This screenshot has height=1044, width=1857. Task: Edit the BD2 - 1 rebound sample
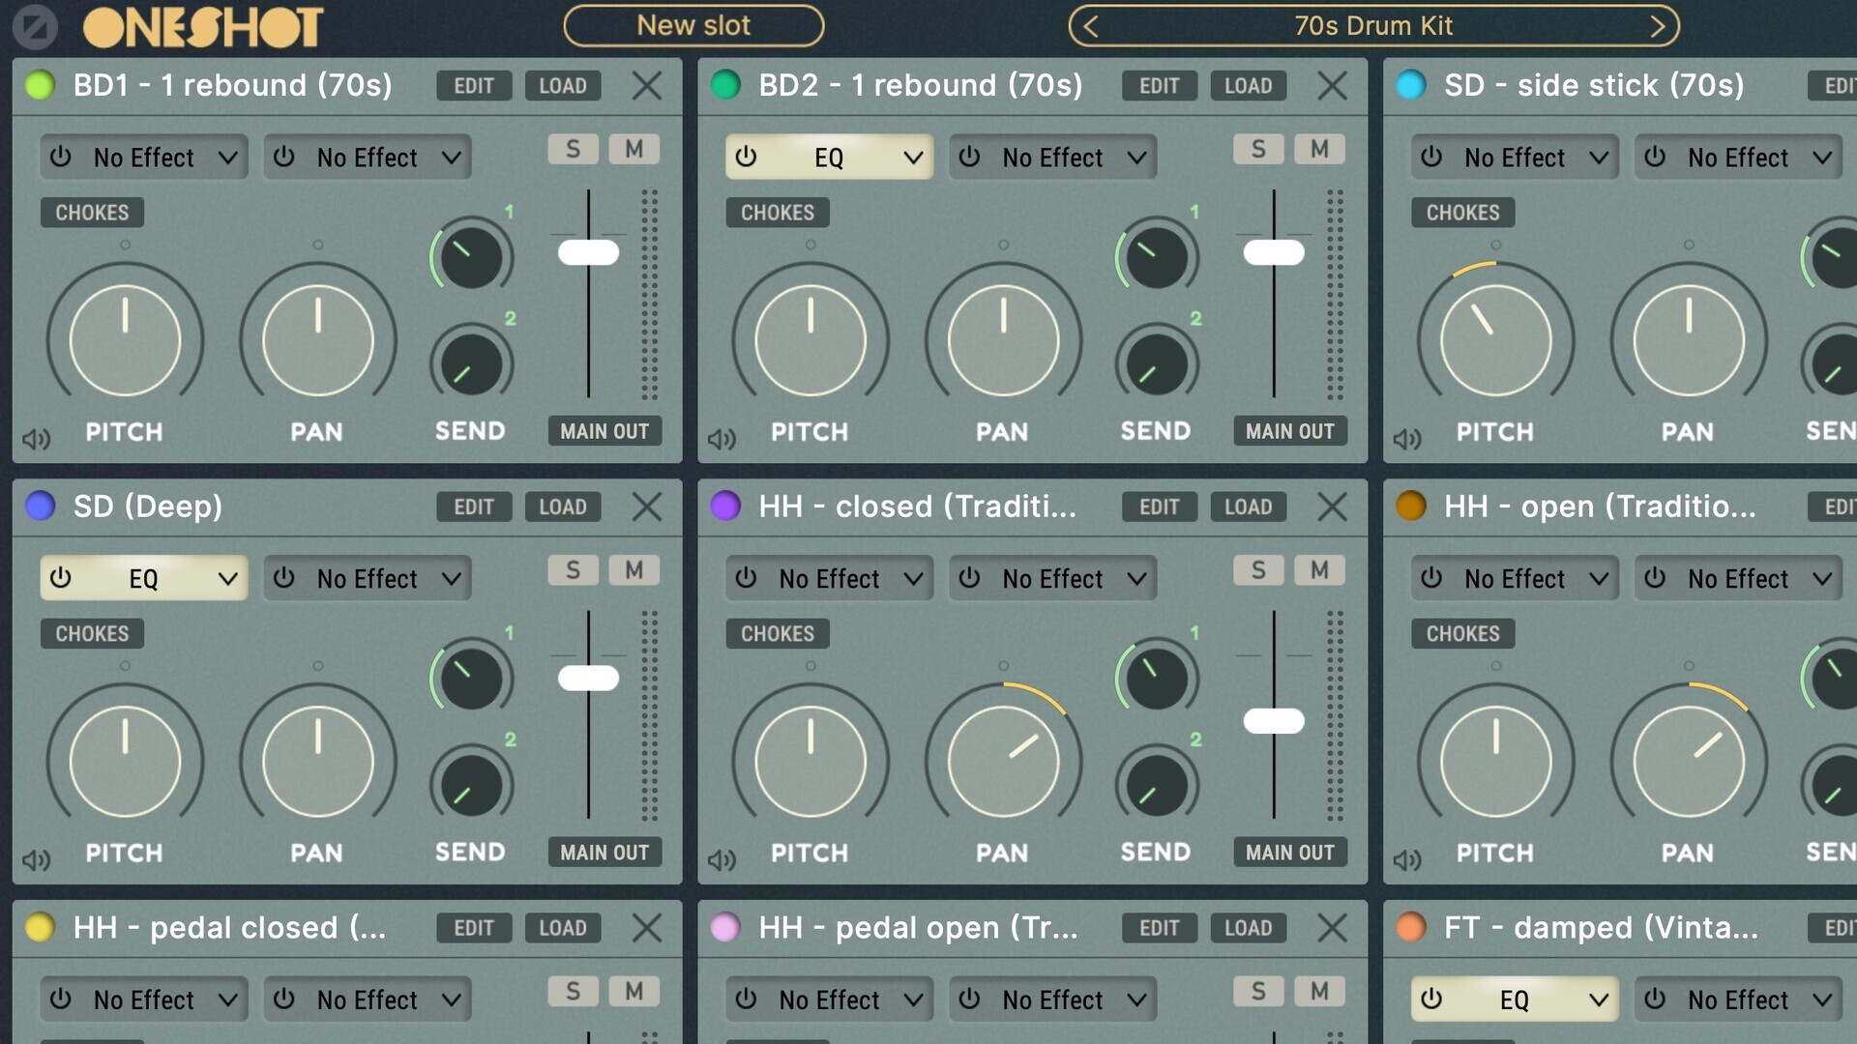[x=1159, y=86]
